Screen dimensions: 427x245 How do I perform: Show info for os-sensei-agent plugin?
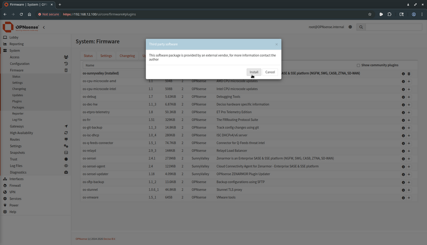click(404, 167)
